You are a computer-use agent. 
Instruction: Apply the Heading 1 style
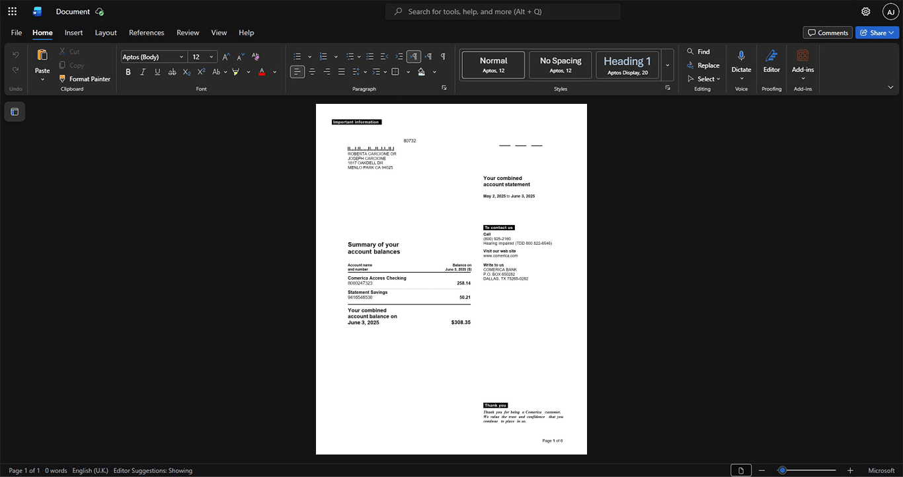(x=627, y=65)
